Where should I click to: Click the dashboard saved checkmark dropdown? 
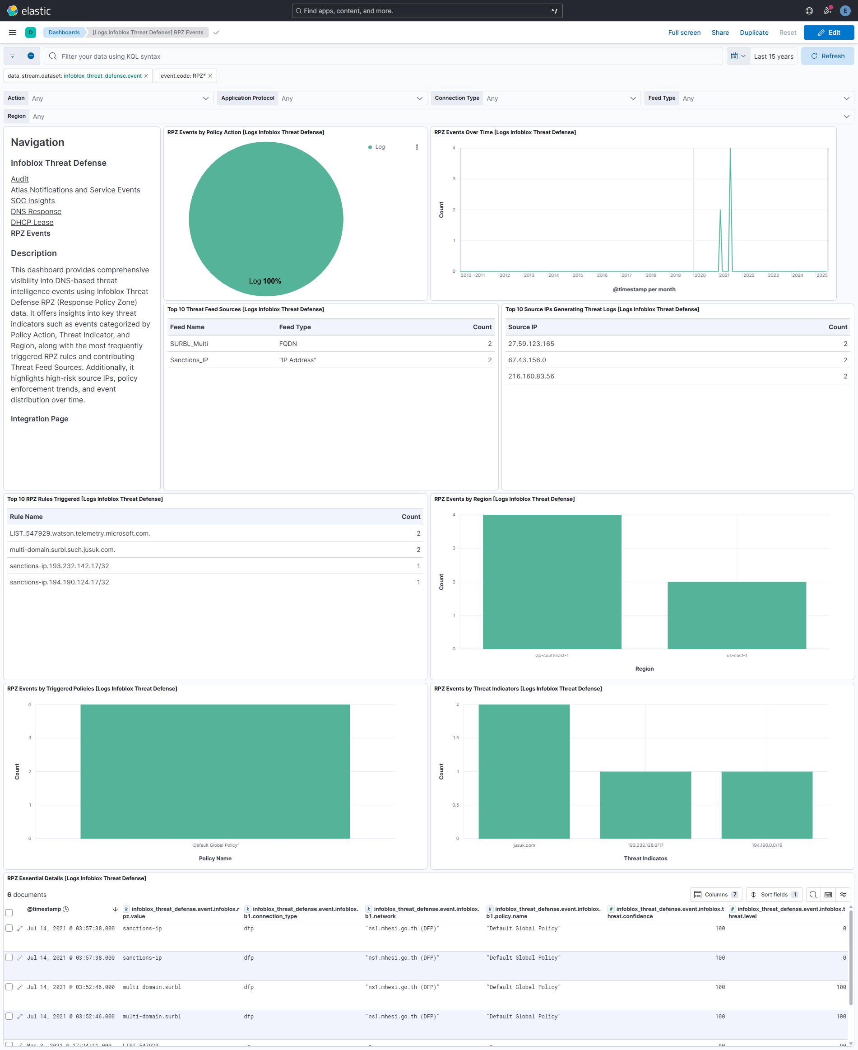(216, 33)
